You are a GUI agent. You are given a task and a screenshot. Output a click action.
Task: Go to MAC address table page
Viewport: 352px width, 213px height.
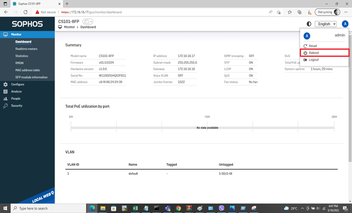pyautogui.click(x=28, y=70)
